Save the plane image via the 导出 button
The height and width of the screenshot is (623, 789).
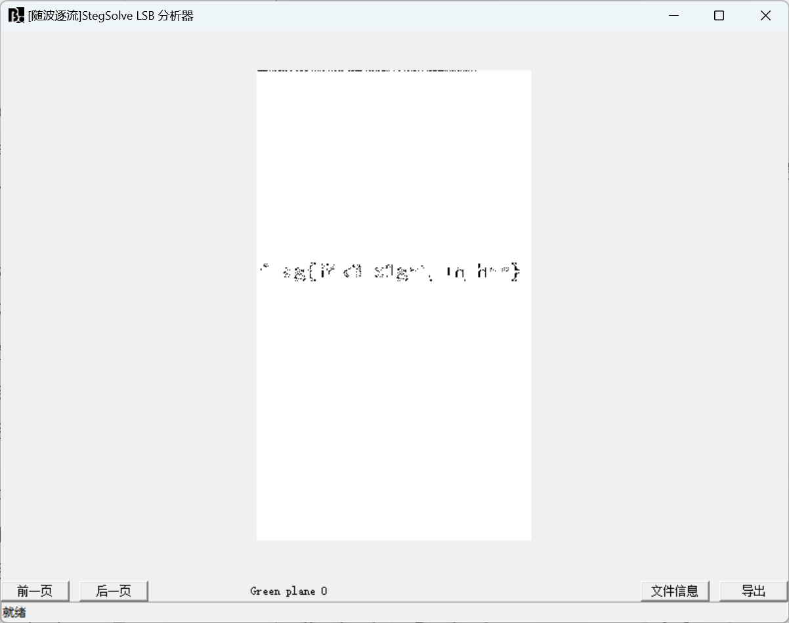753,591
